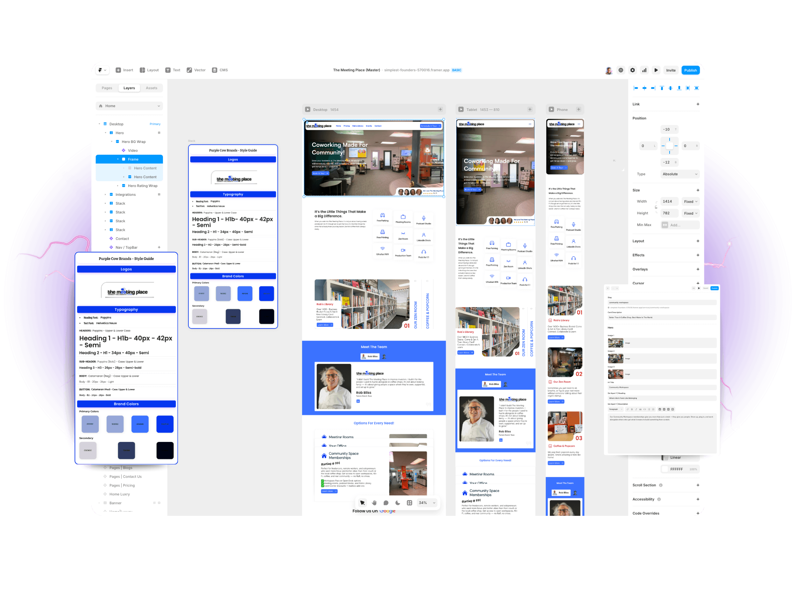This screenshot has height=597, width=796.
Task: Toggle the left pin in the position constraint box
Action: click(663, 146)
